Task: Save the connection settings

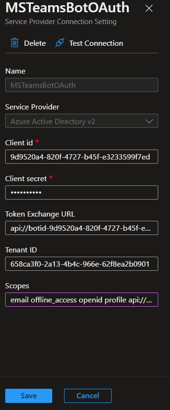Action: pyautogui.click(x=29, y=396)
